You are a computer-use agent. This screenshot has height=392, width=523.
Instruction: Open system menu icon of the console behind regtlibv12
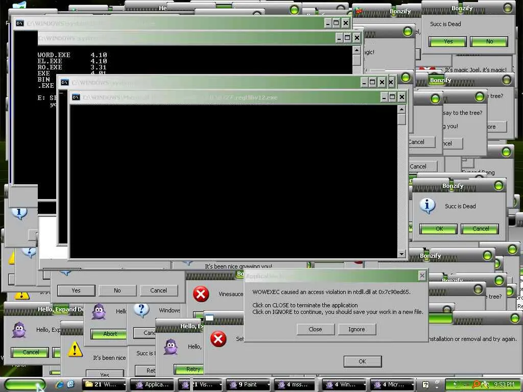(65, 82)
